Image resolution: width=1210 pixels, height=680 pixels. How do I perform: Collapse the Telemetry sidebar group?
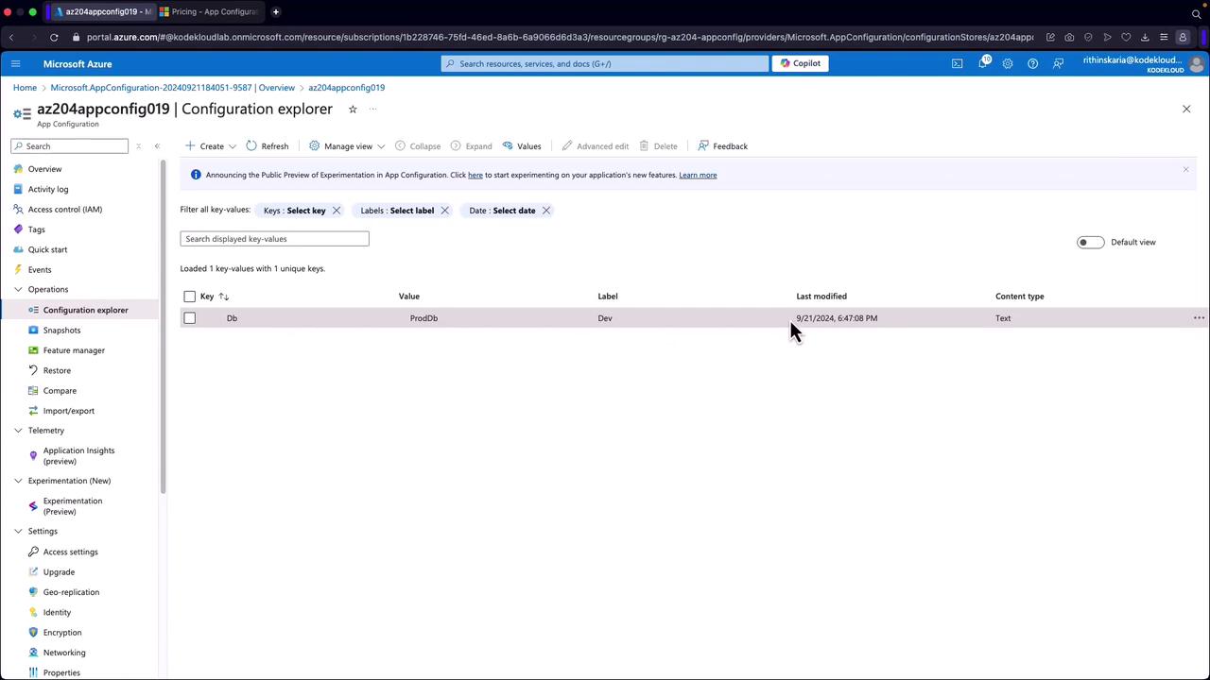(x=18, y=431)
